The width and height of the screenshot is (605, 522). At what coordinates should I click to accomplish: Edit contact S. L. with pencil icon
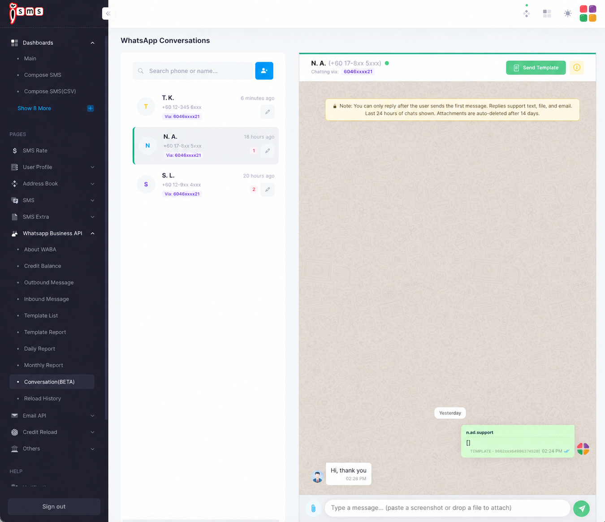click(x=268, y=190)
